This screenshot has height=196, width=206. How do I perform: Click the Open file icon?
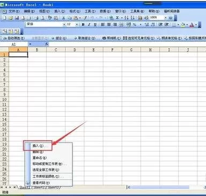[x=11, y=18]
